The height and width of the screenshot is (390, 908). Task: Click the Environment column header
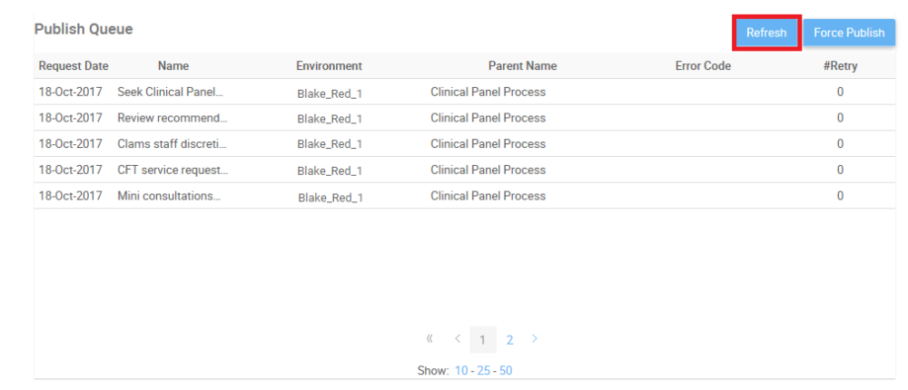click(329, 66)
